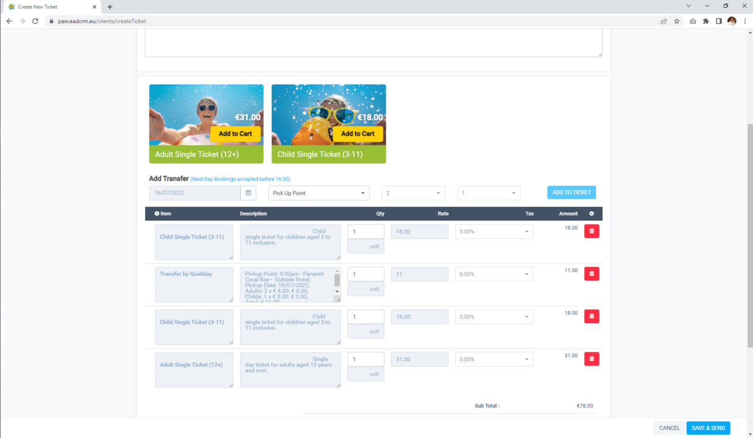Open Chrome three-dot menu
Image resolution: width=753 pixels, height=438 pixels.
tap(744, 21)
